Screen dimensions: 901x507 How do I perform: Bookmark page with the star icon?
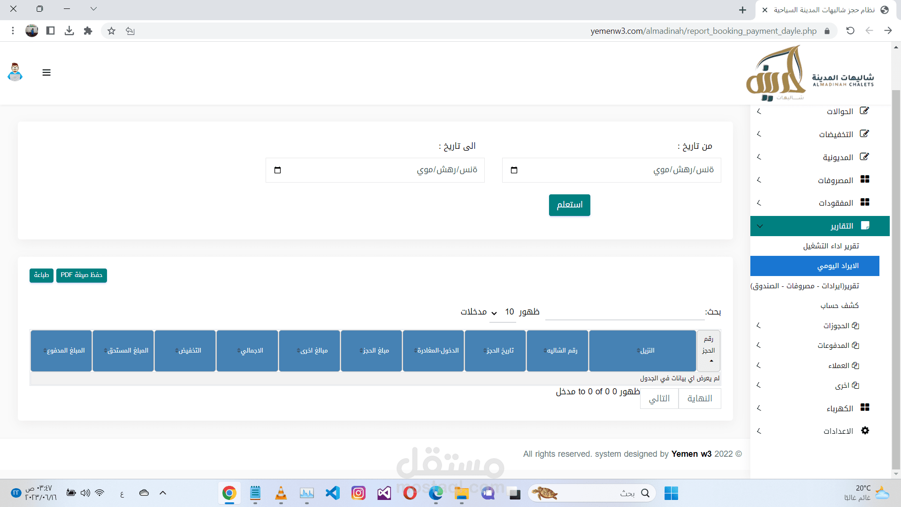coord(111,31)
